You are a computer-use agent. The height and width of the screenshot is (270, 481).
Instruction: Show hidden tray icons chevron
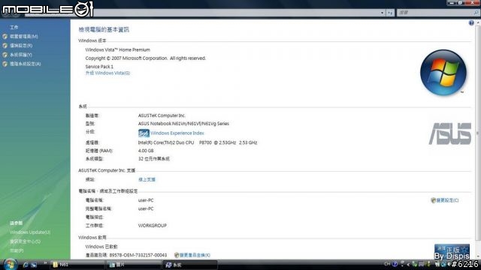point(408,264)
